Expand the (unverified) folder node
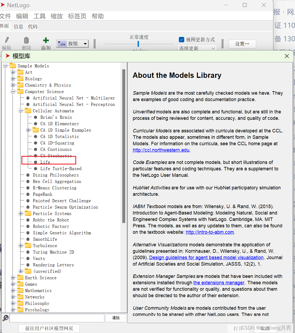Screen dimensions: 295x333 click(x=21, y=271)
